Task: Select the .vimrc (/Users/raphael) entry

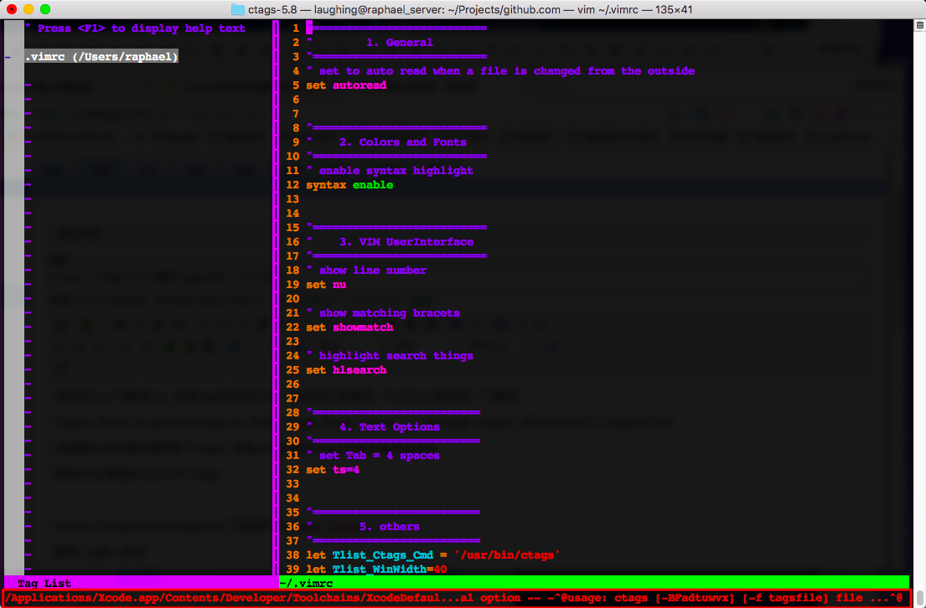Action: 101,57
